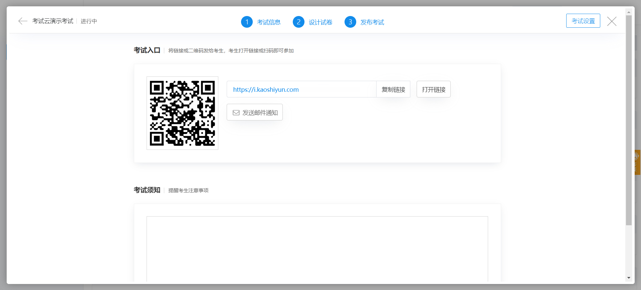Go to the 设计试卷 step

320,22
